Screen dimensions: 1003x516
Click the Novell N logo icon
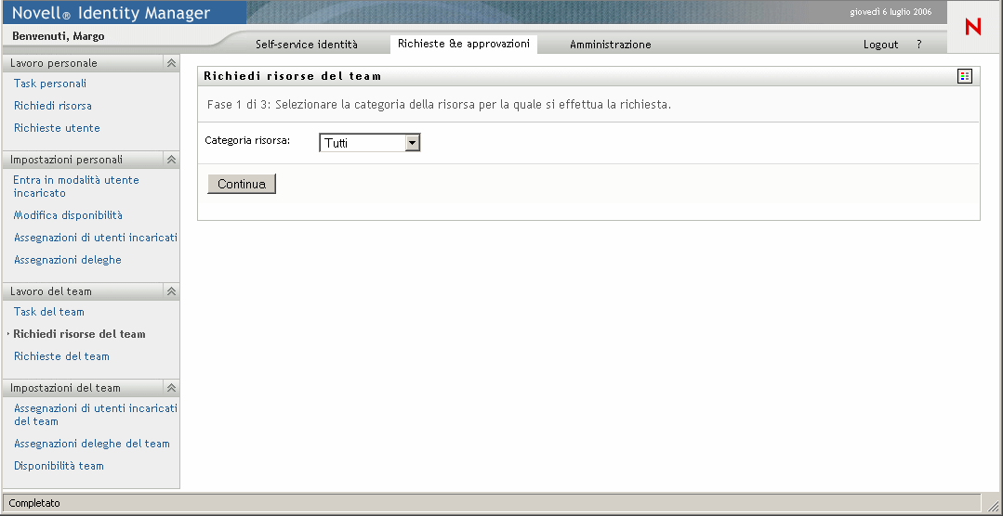[973, 27]
